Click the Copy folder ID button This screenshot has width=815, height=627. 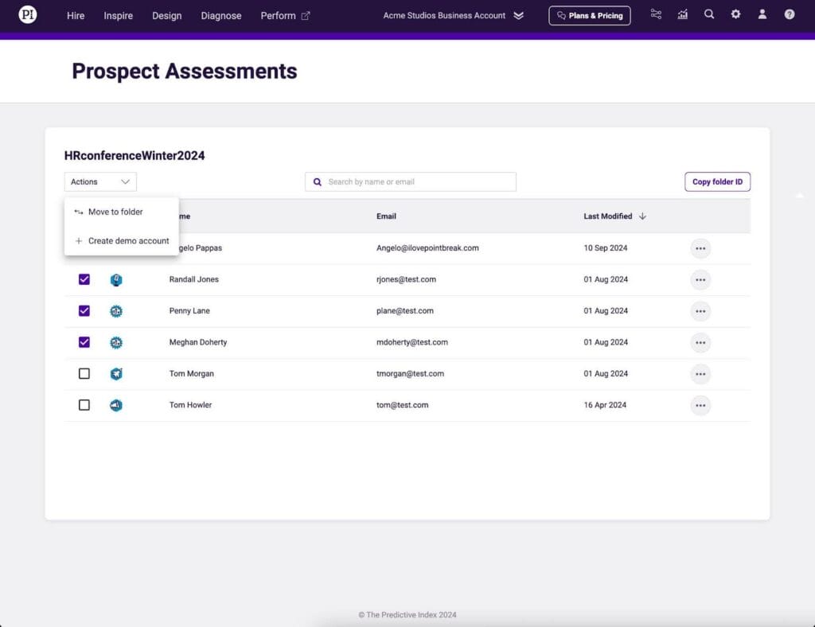(717, 182)
